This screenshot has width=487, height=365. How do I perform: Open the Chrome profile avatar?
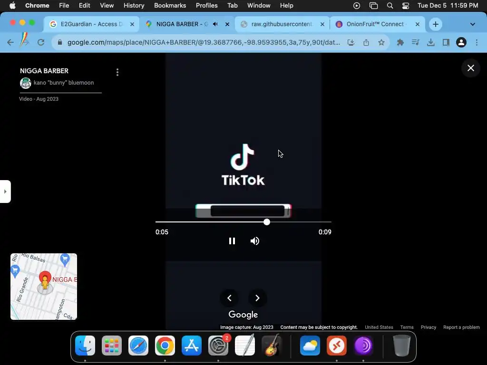pos(461,42)
